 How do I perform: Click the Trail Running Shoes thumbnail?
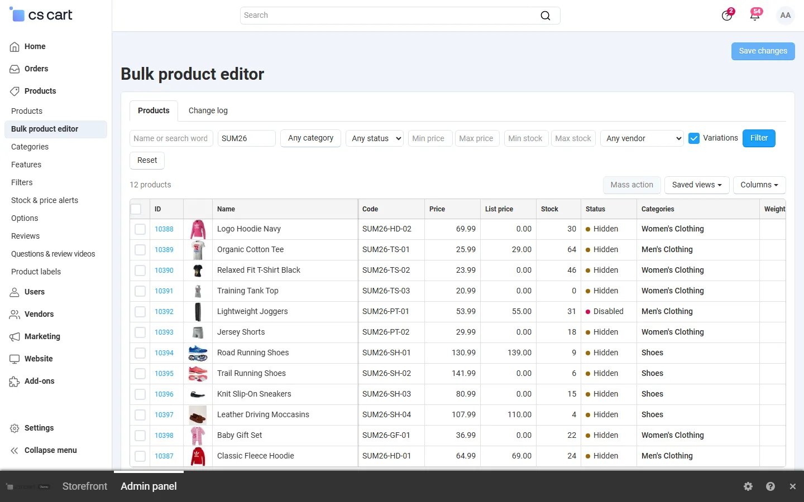[x=198, y=374]
